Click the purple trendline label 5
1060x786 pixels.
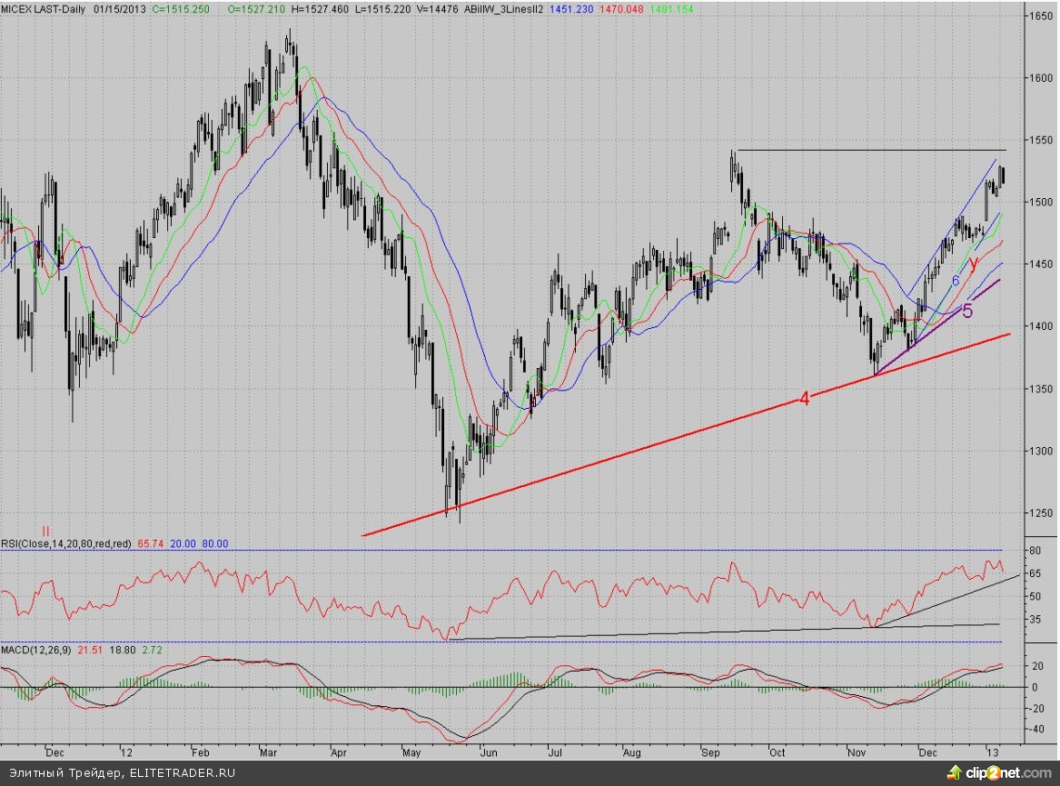967,311
